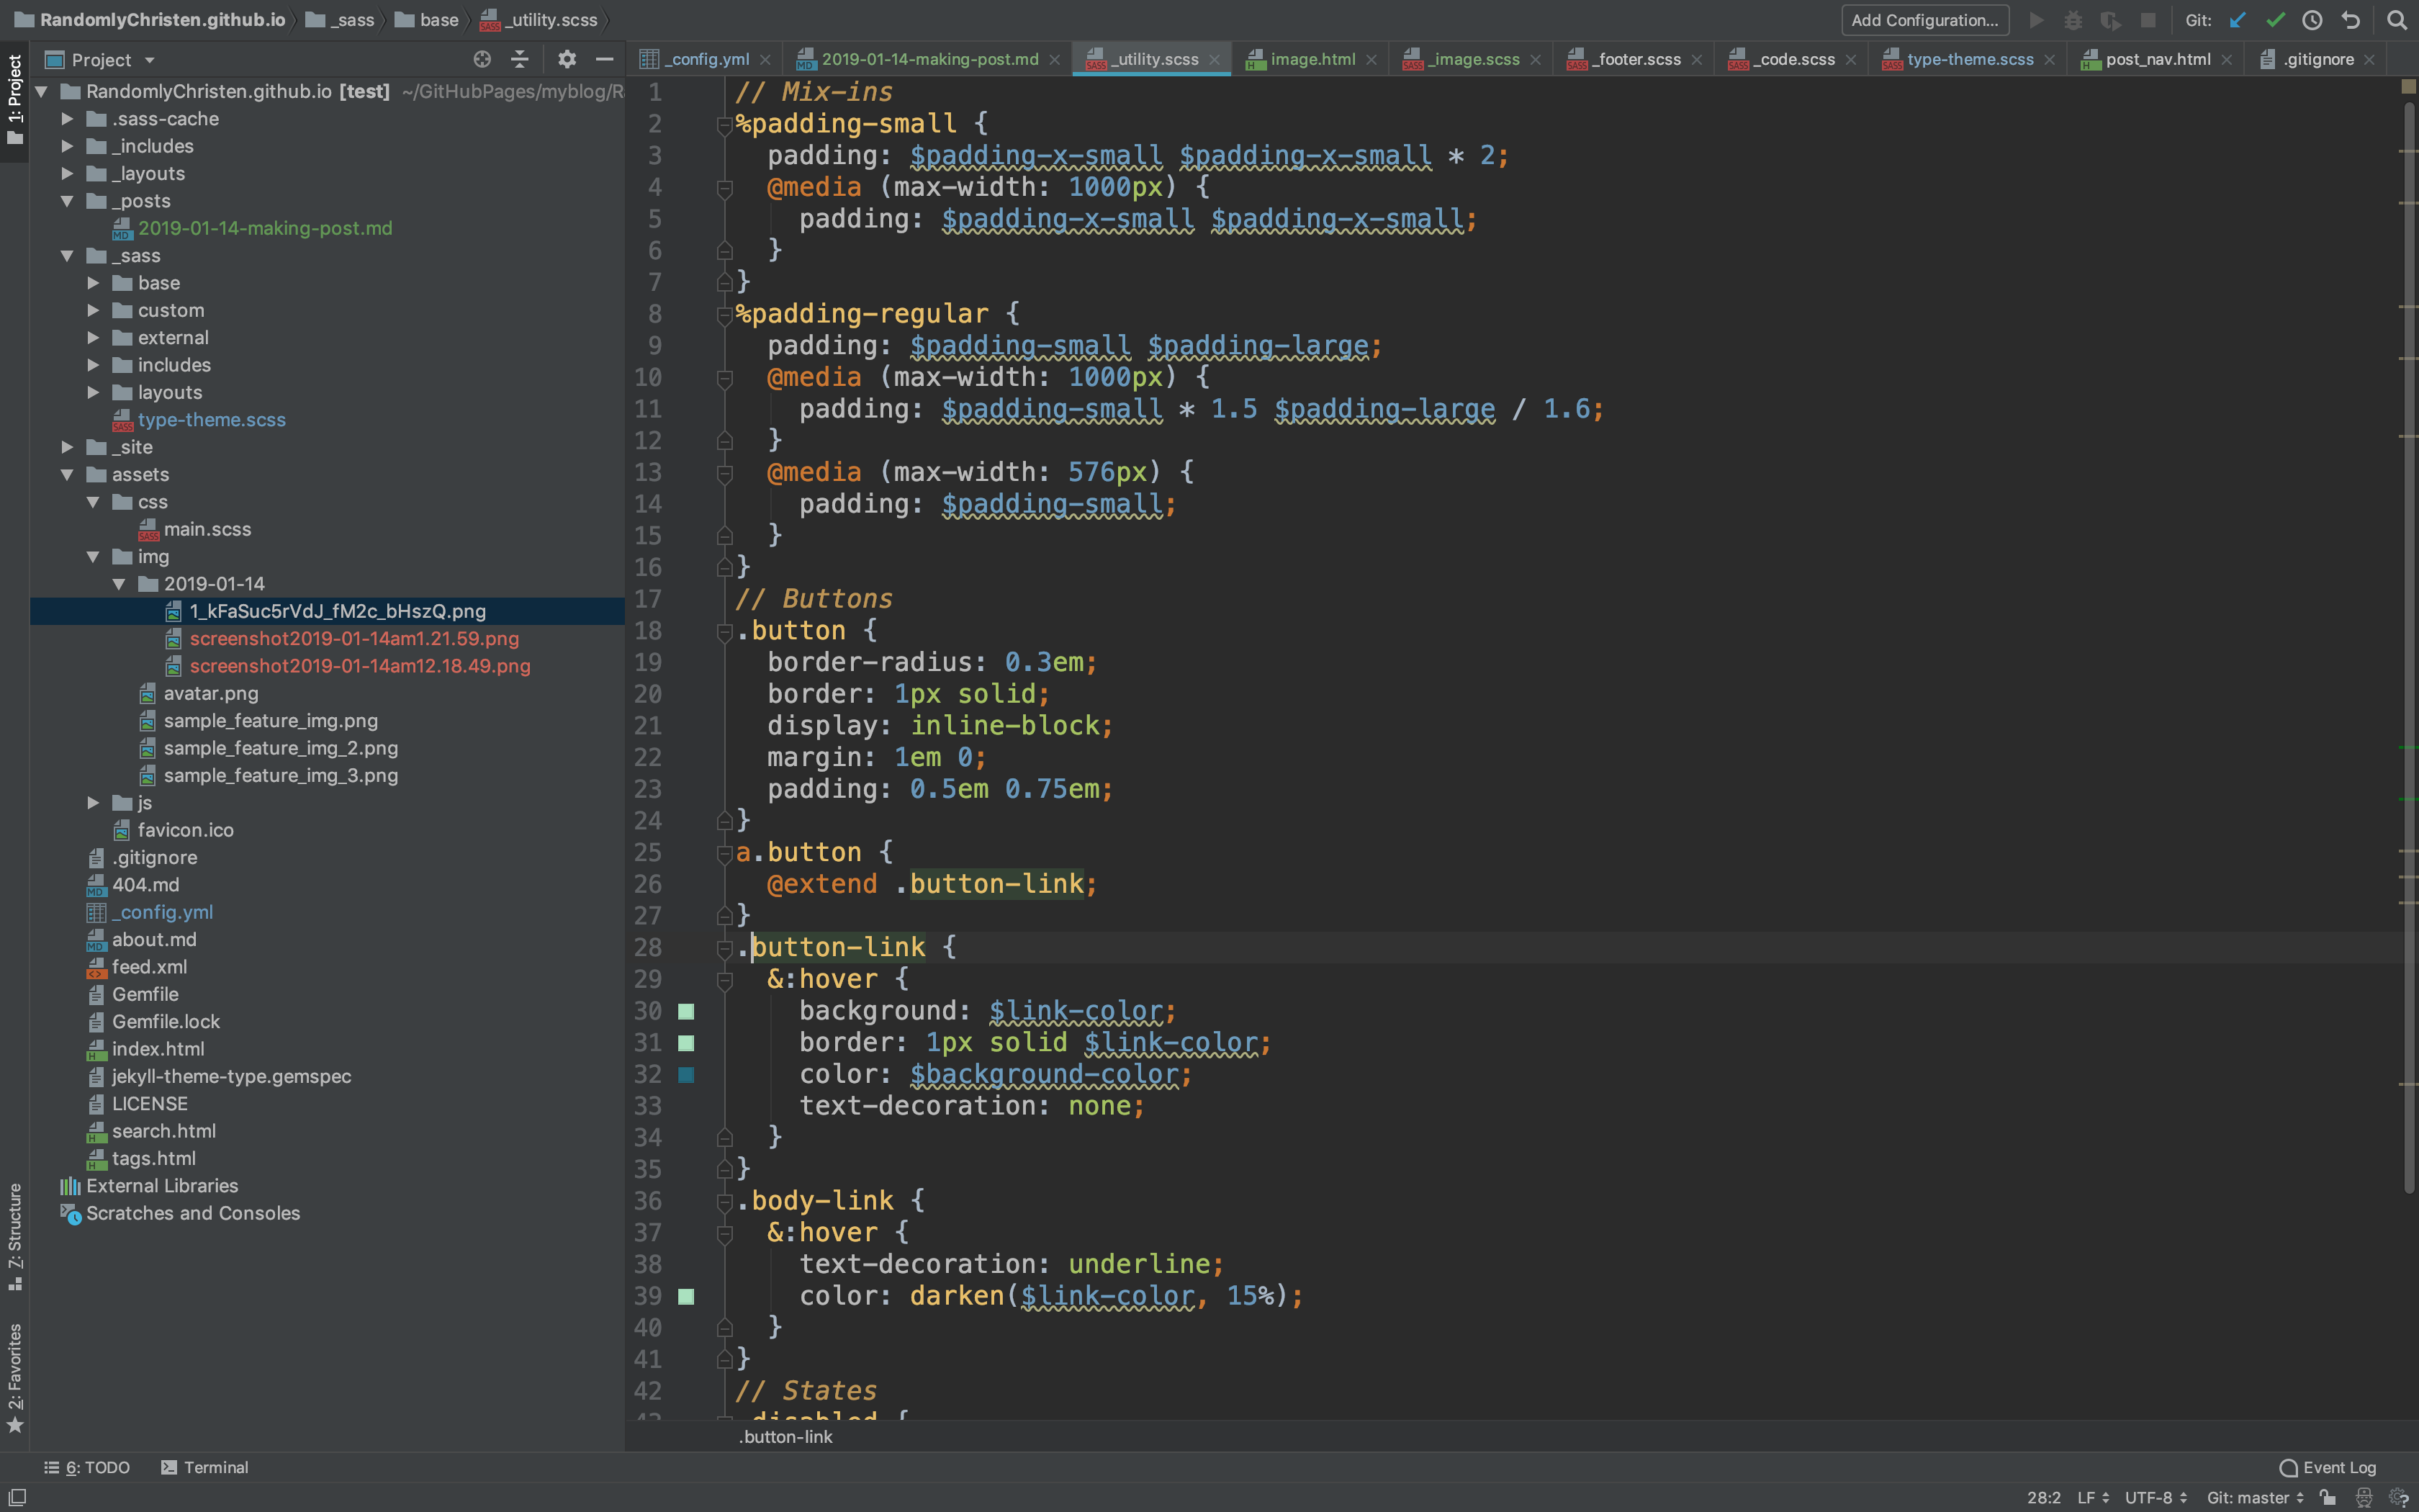Toggle fold on line 36 .body-link
Screen dimensions: 2419x1512
coord(725,1201)
